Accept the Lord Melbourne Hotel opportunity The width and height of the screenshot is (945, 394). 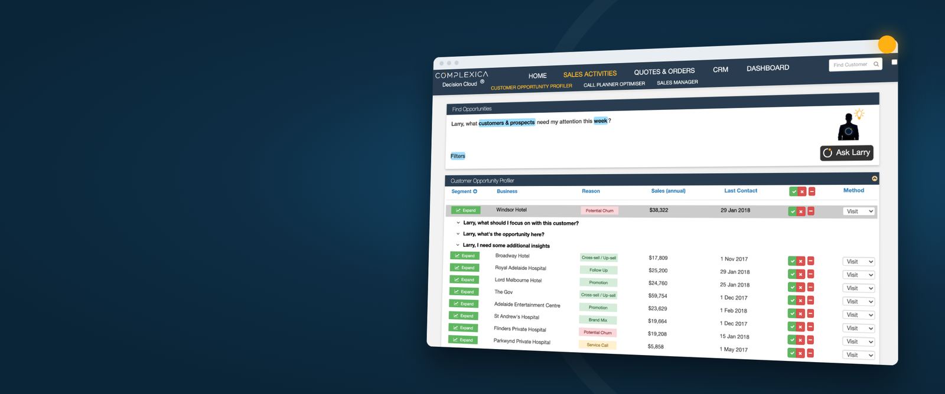(792, 287)
